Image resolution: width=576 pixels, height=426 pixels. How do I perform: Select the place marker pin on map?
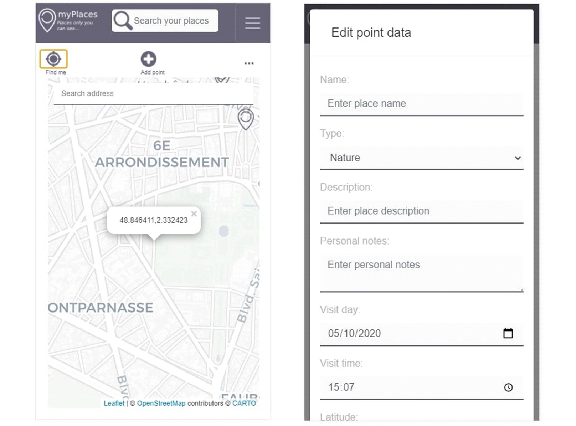[246, 119]
